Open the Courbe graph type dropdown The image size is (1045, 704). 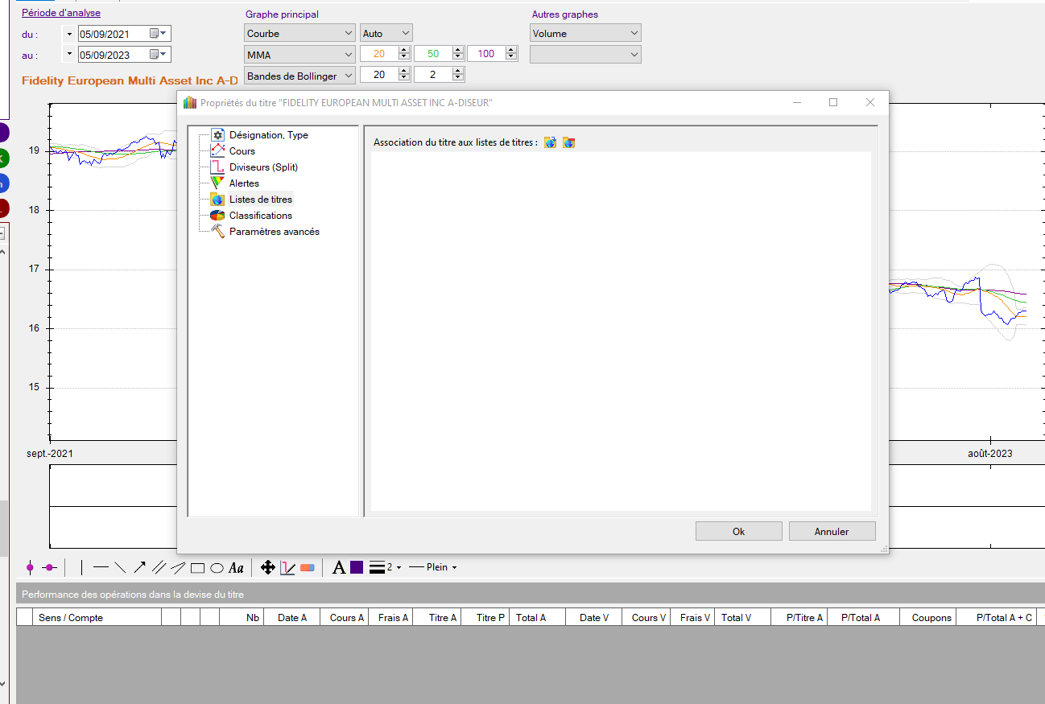299,33
